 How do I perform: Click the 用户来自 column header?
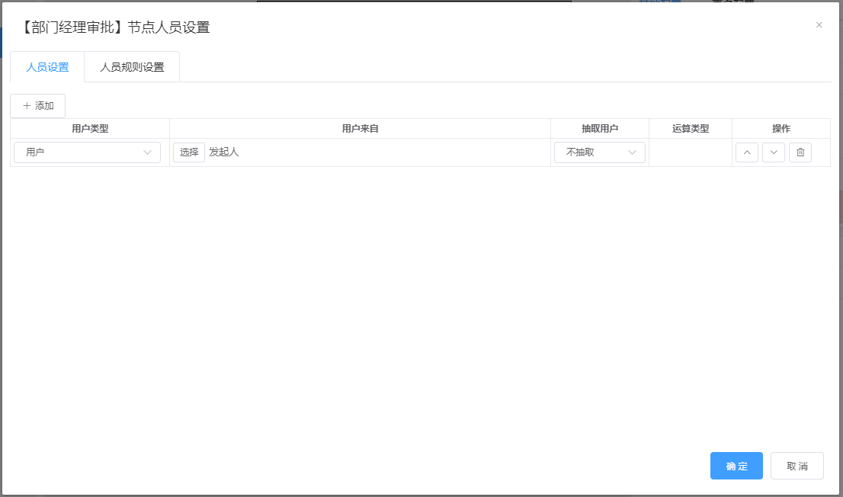tap(360, 129)
